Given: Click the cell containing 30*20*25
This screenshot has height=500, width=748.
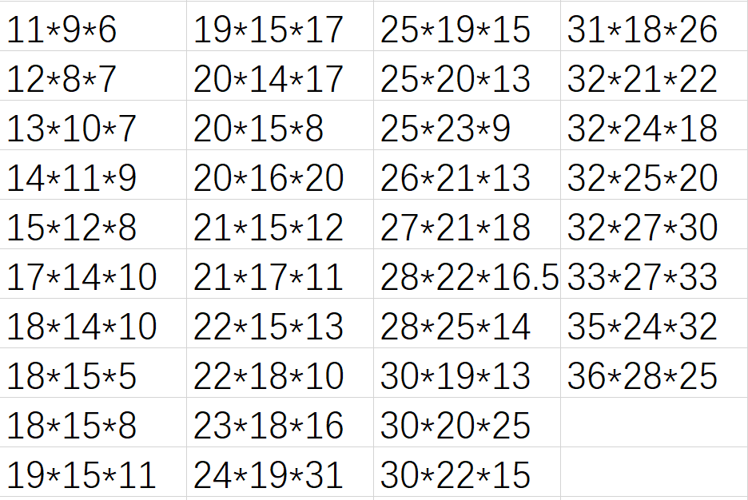Looking at the screenshot, I should (x=467, y=423).
